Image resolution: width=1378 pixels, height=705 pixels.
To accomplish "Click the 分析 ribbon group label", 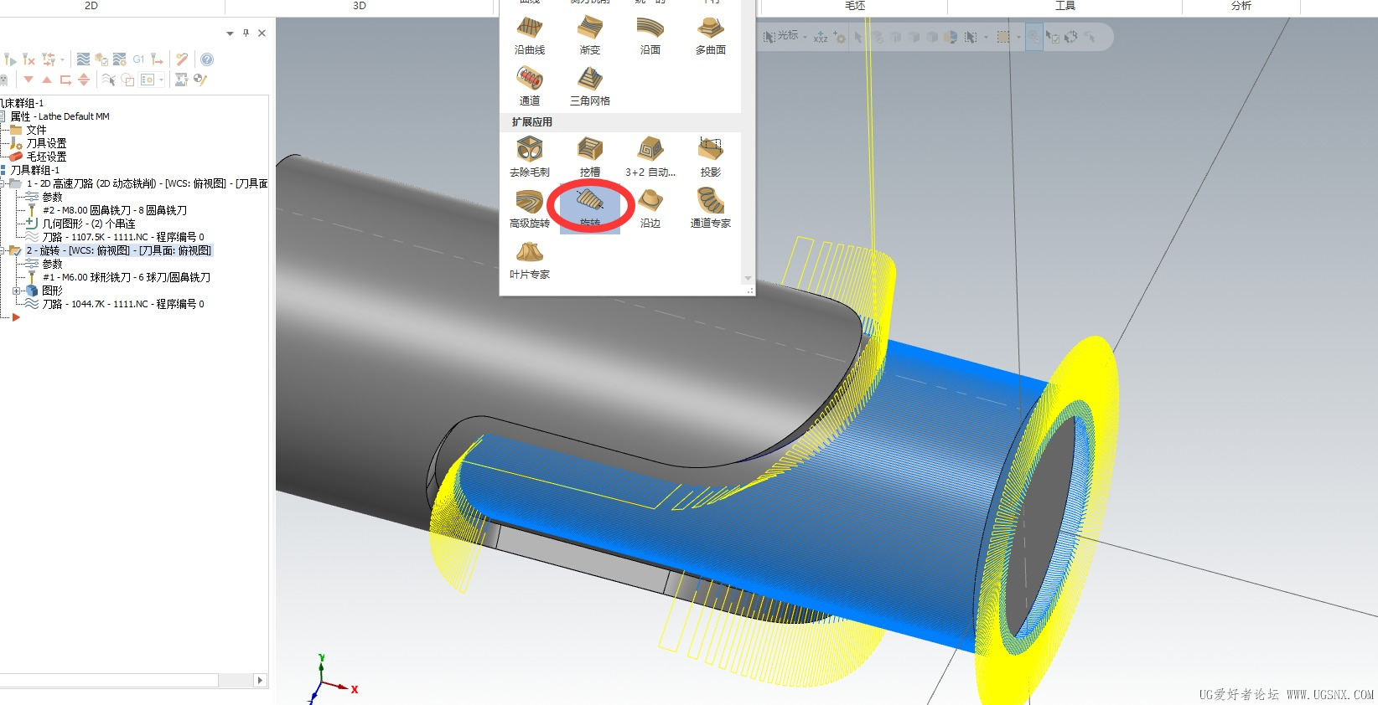I will tap(1241, 6).
